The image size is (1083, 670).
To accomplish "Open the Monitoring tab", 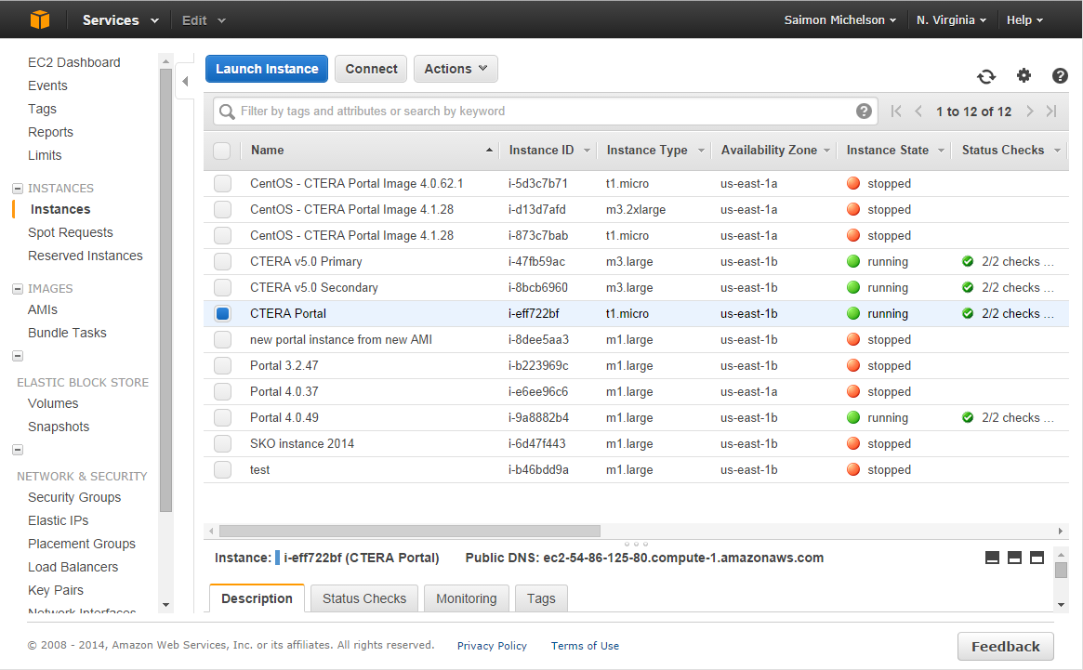I will (467, 598).
